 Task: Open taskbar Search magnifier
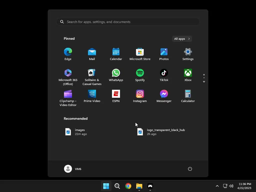point(117,186)
